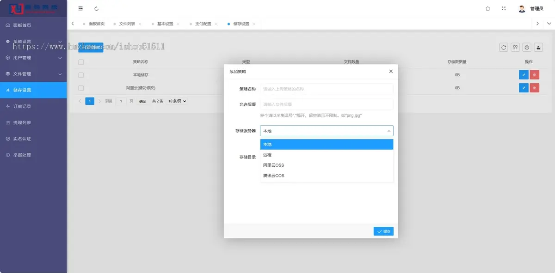Open the 10条/页 page size dropdown
The height and width of the screenshot is (273, 555).
[178, 101]
